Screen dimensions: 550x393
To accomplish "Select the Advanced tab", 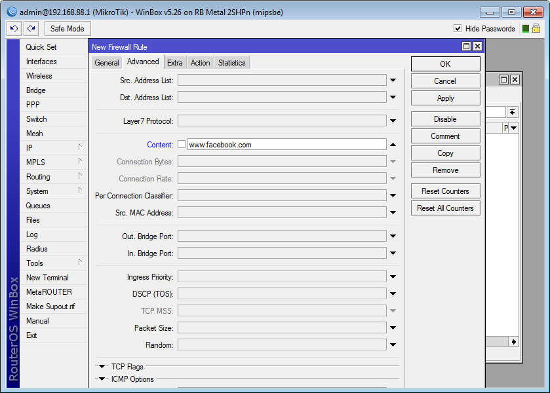I will pyautogui.click(x=143, y=62).
